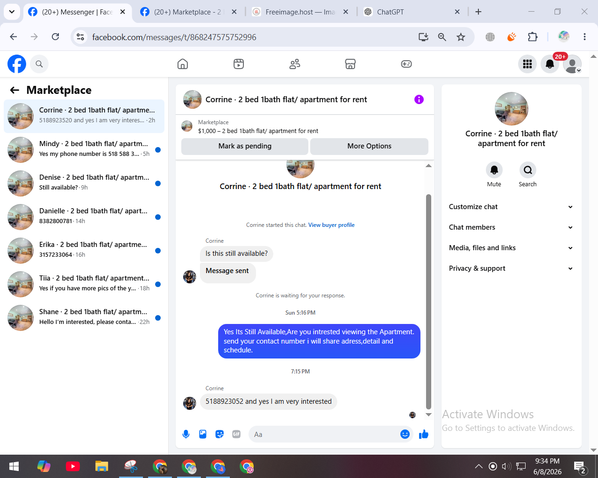The width and height of the screenshot is (598, 478).
Task: Expand Media, files and links section
Action: coord(511,248)
